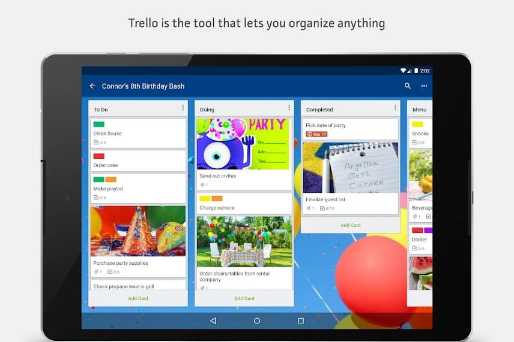Viewport: 514px width, 342px height.
Task: Click the orange label on Make playlist
Action: click(111, 180)
